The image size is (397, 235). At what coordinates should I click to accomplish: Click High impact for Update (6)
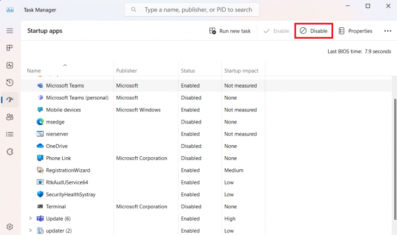click(230, 219)
